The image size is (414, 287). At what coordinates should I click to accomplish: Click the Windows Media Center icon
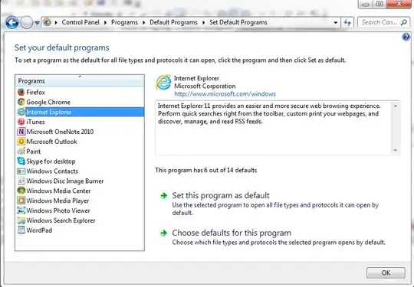(x=21, y=191)
